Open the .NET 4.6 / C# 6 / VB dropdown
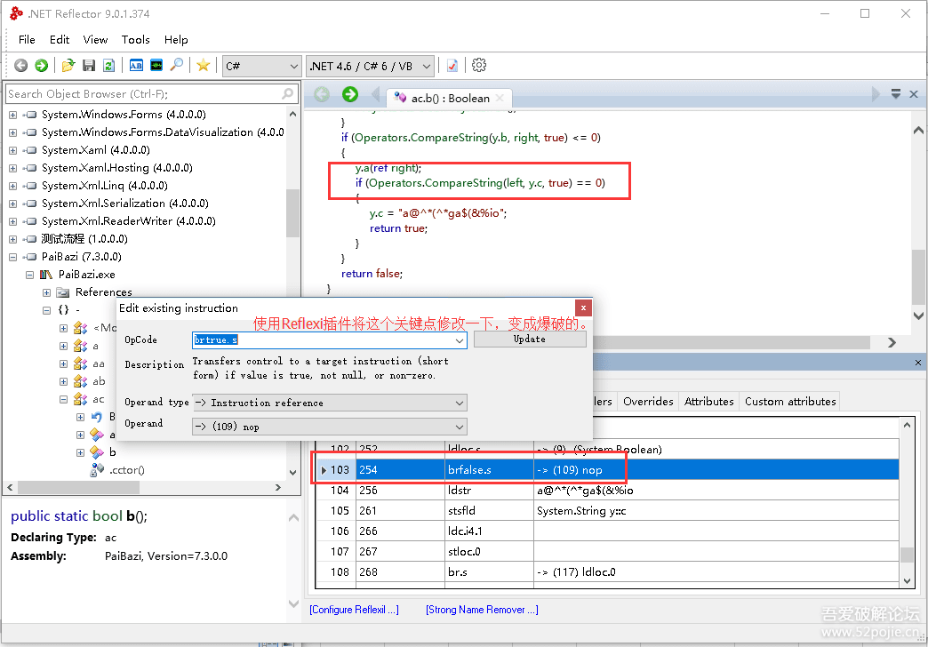 pos(427,66)
